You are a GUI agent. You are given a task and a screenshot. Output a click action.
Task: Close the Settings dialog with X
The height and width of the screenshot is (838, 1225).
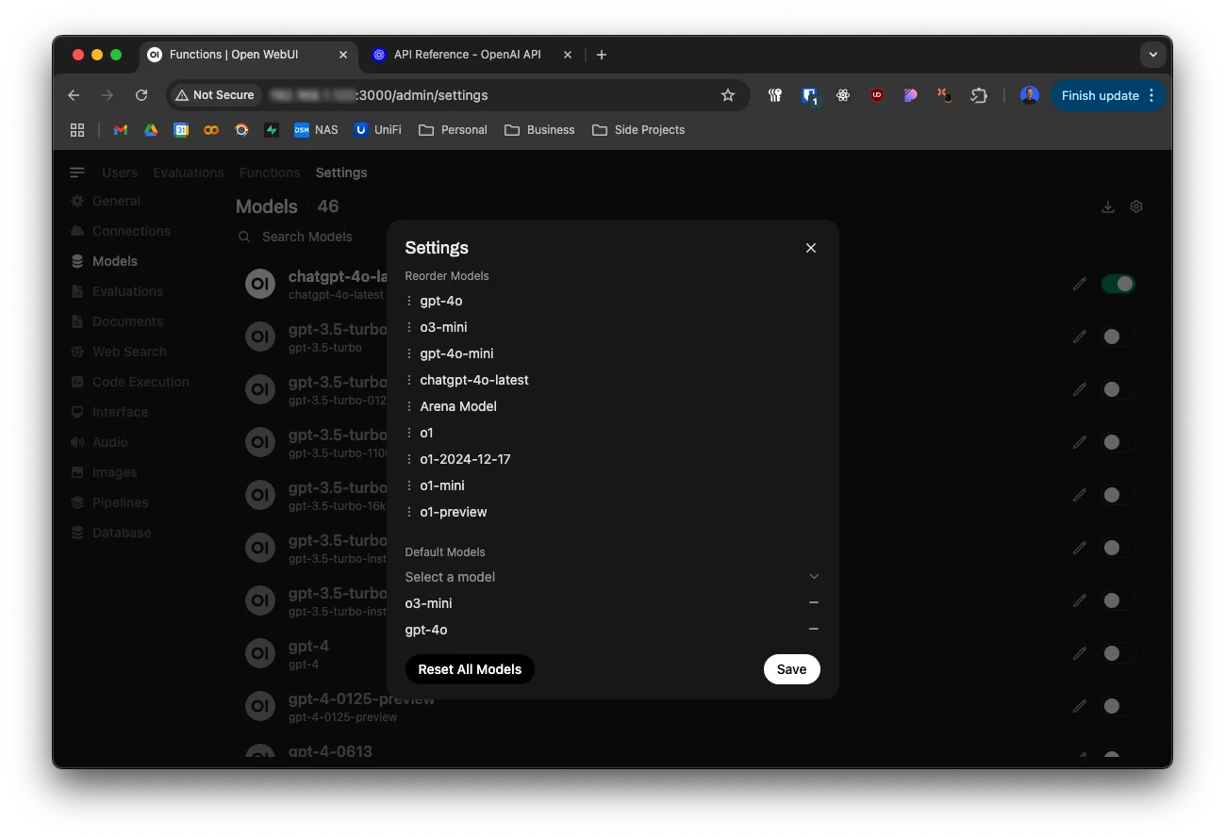tap(811, 248)
